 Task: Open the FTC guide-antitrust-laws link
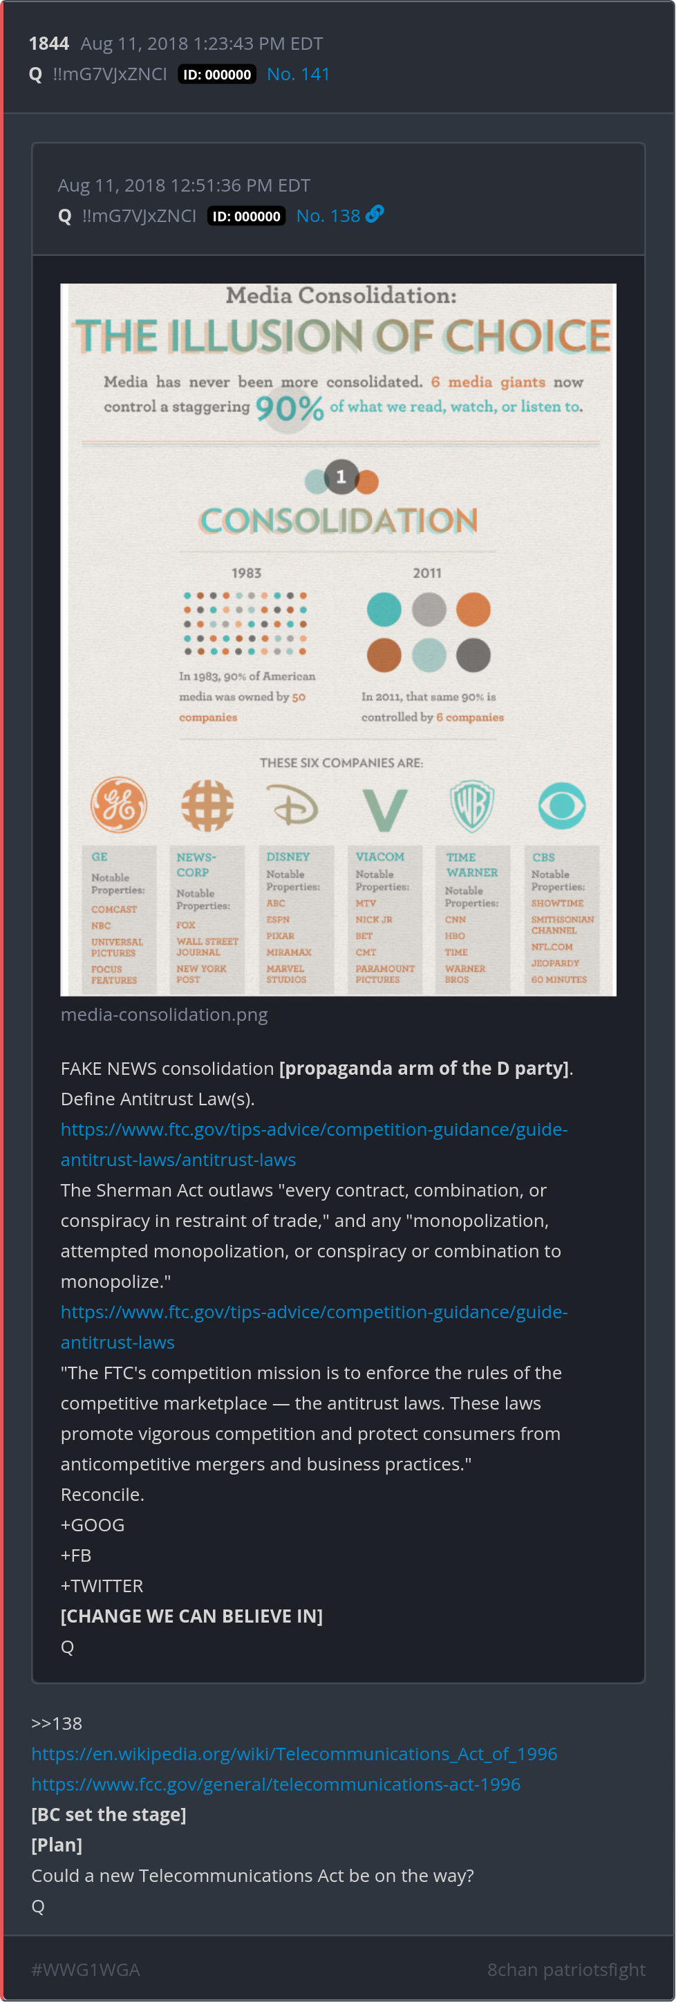tap(314, 1327)
